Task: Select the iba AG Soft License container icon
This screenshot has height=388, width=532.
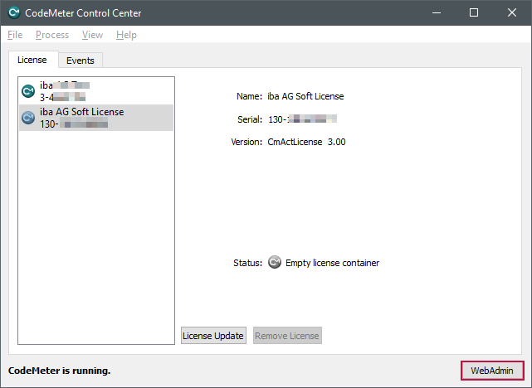Action: click(28, 118)
